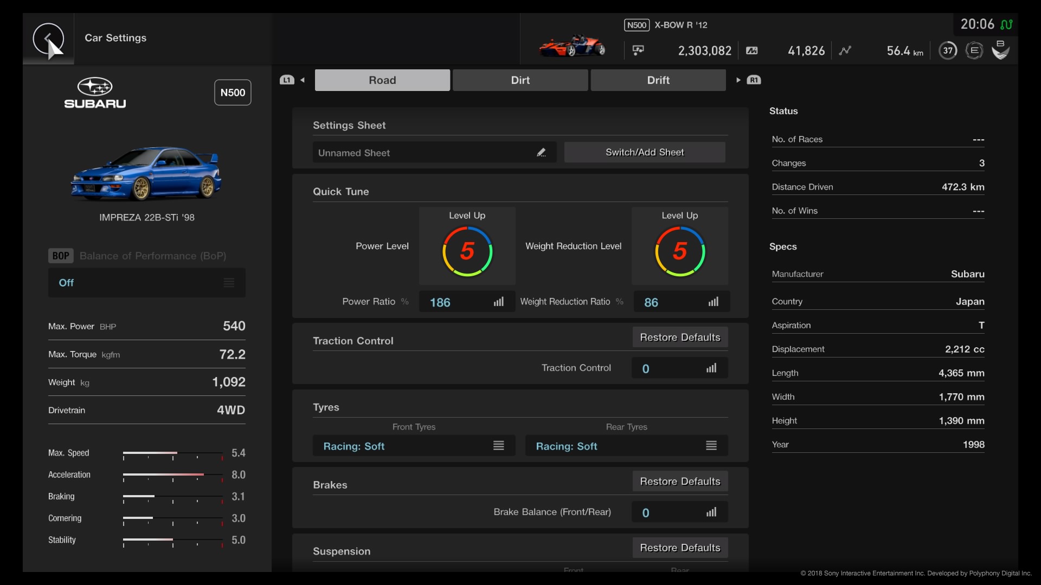The width and height of the screenshot is (1041, 585).
Task: Click the Max. Speed 5.4 rating bar
Action: tap(173, 453)
